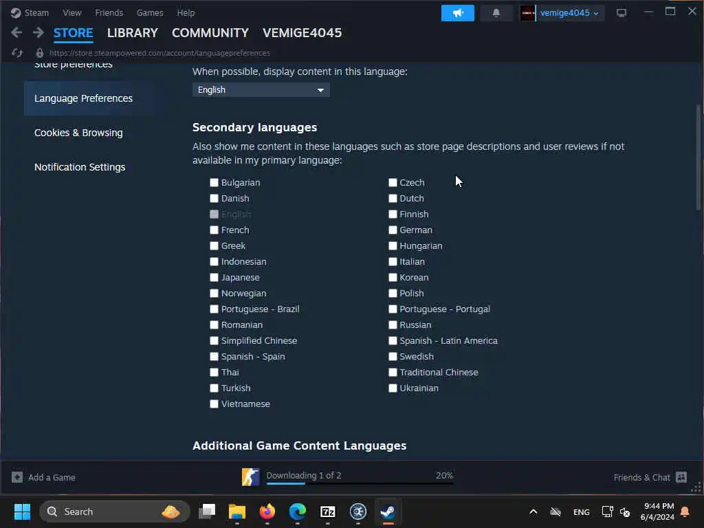Open Friends & Chat text button
The height and width of the screenshot is (528, 704).
[x=642, y=477]
